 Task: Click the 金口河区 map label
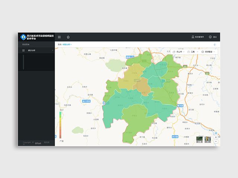point(86,101)
